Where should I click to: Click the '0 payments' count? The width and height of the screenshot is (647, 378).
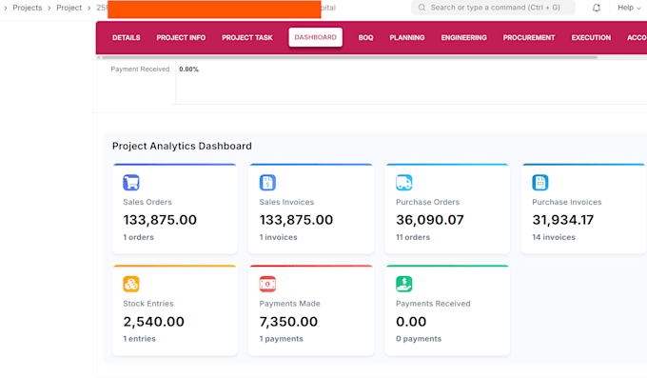419,339
